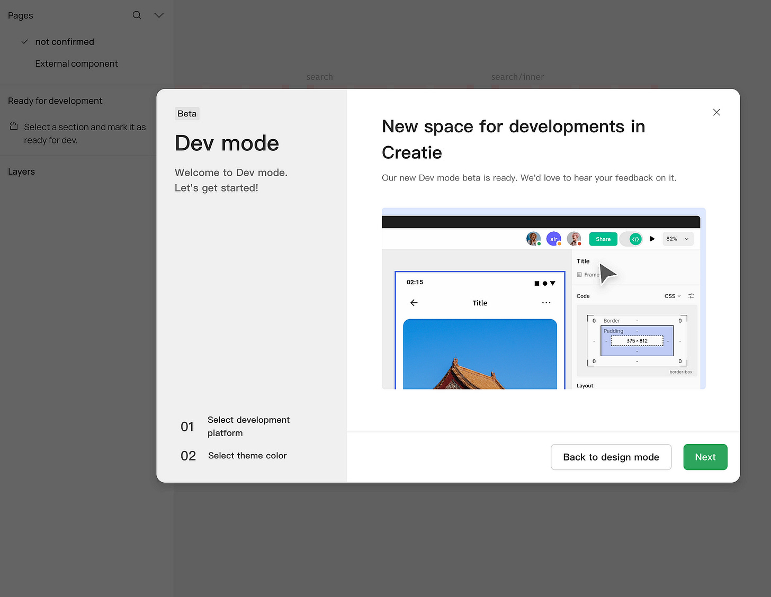Click the ready-for-dev section icon
The width and height of the screenshot is (771, 597).
14,126
